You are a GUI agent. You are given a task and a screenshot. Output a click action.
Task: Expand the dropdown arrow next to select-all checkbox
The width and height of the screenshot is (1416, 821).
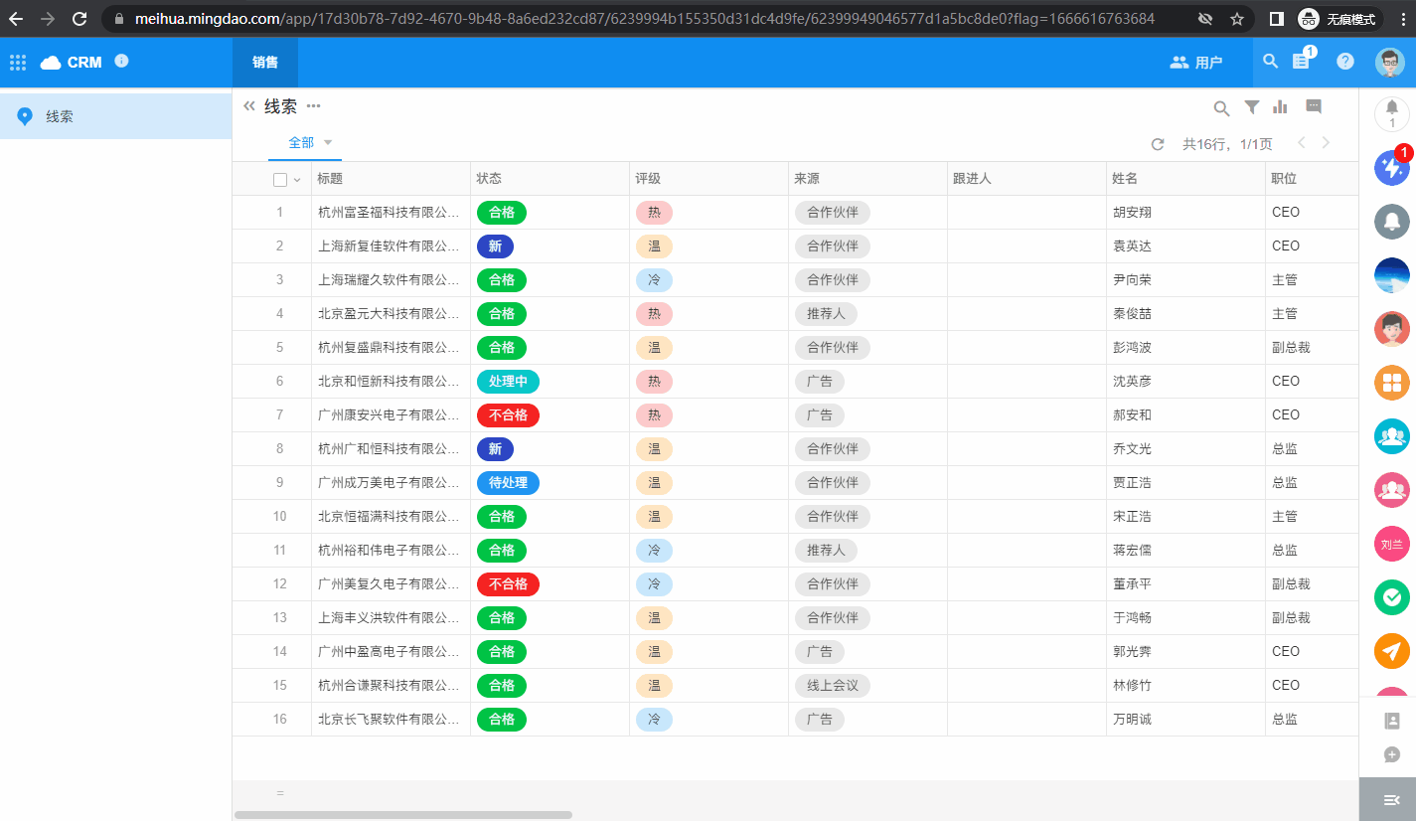(x=297, y=180)
